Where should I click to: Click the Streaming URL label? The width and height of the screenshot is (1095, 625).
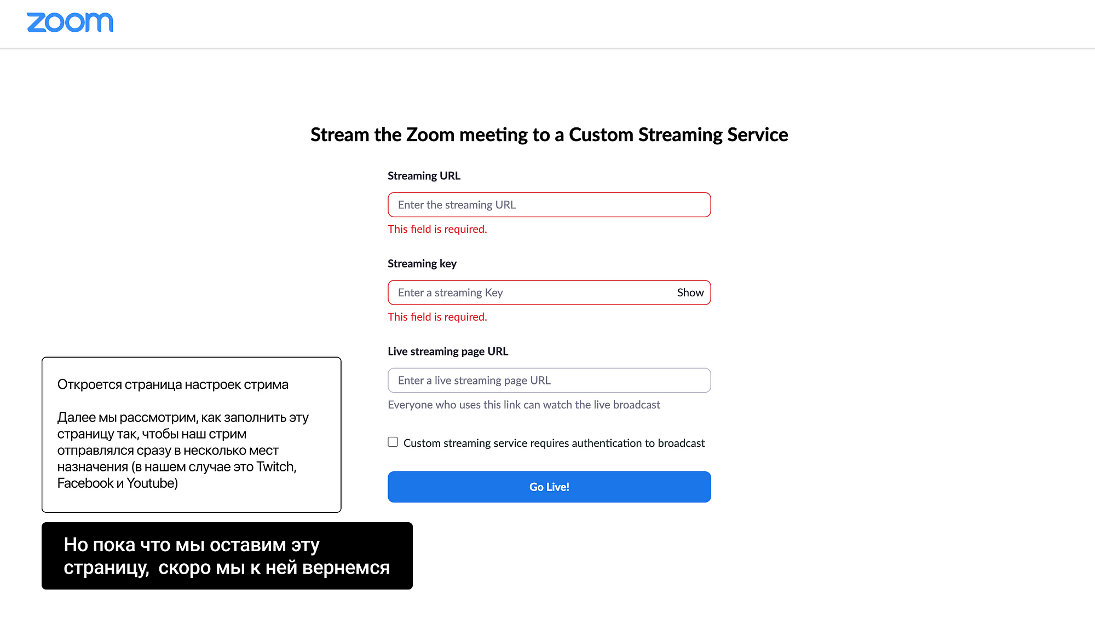pyautogui.click(x=424, y=176)
